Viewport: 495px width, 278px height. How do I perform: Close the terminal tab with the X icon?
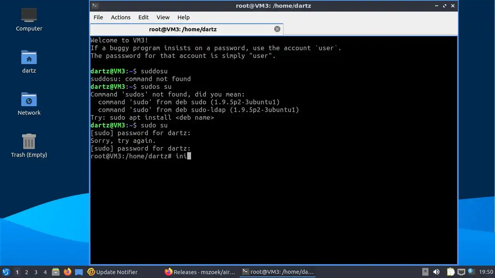click(277, 29)
